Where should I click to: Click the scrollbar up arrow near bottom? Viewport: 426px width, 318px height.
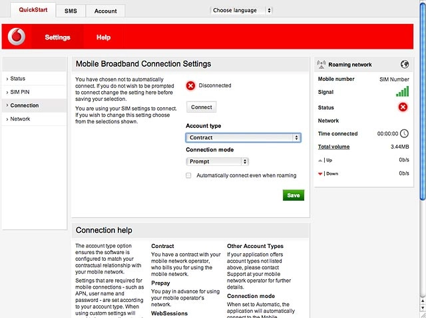[423, 301]
